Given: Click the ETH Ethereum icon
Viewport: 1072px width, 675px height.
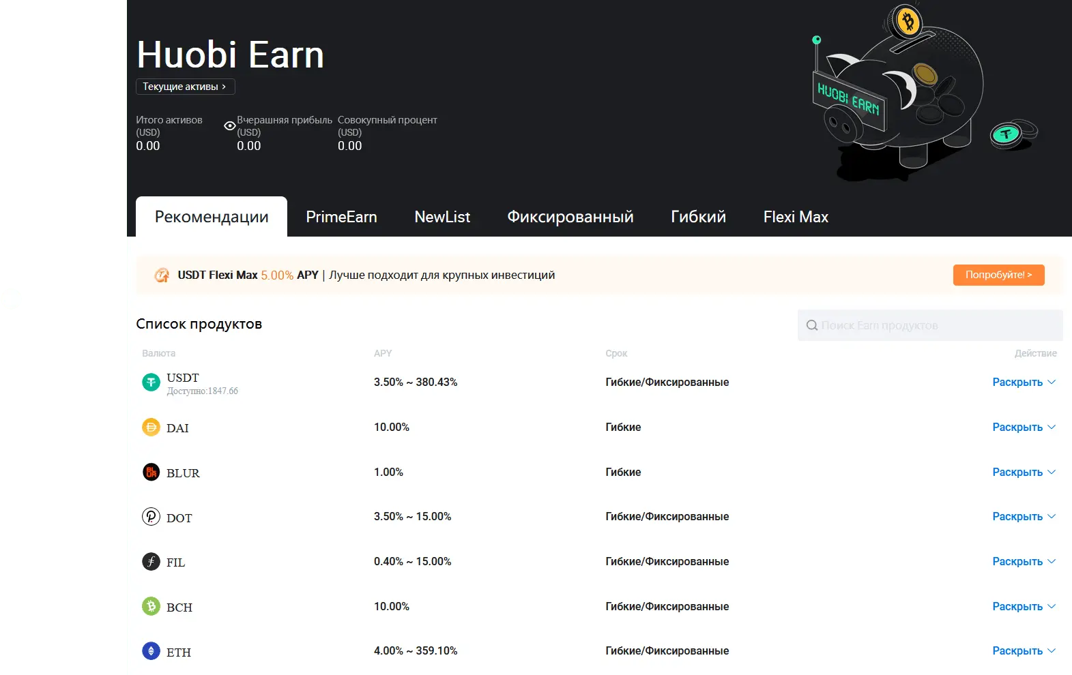Looking at the screenshot, I should point(151,651).
